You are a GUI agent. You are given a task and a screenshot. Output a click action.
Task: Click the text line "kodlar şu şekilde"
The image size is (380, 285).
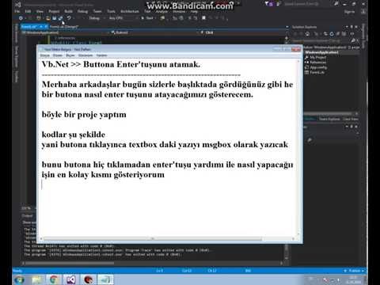[x=74, y=135]
